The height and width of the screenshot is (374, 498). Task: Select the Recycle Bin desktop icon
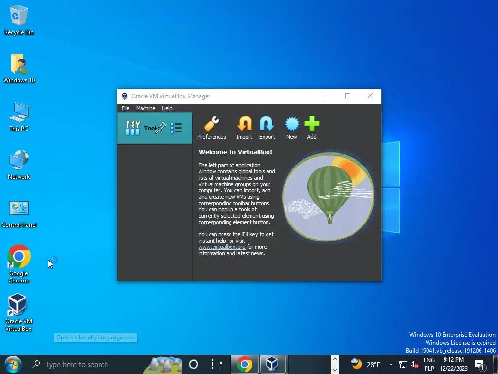pyautogui.click(x=19, y=19)
